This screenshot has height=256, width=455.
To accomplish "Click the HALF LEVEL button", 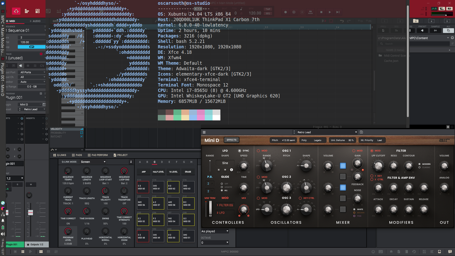I will pyautogui.click(x=158, y=172).
